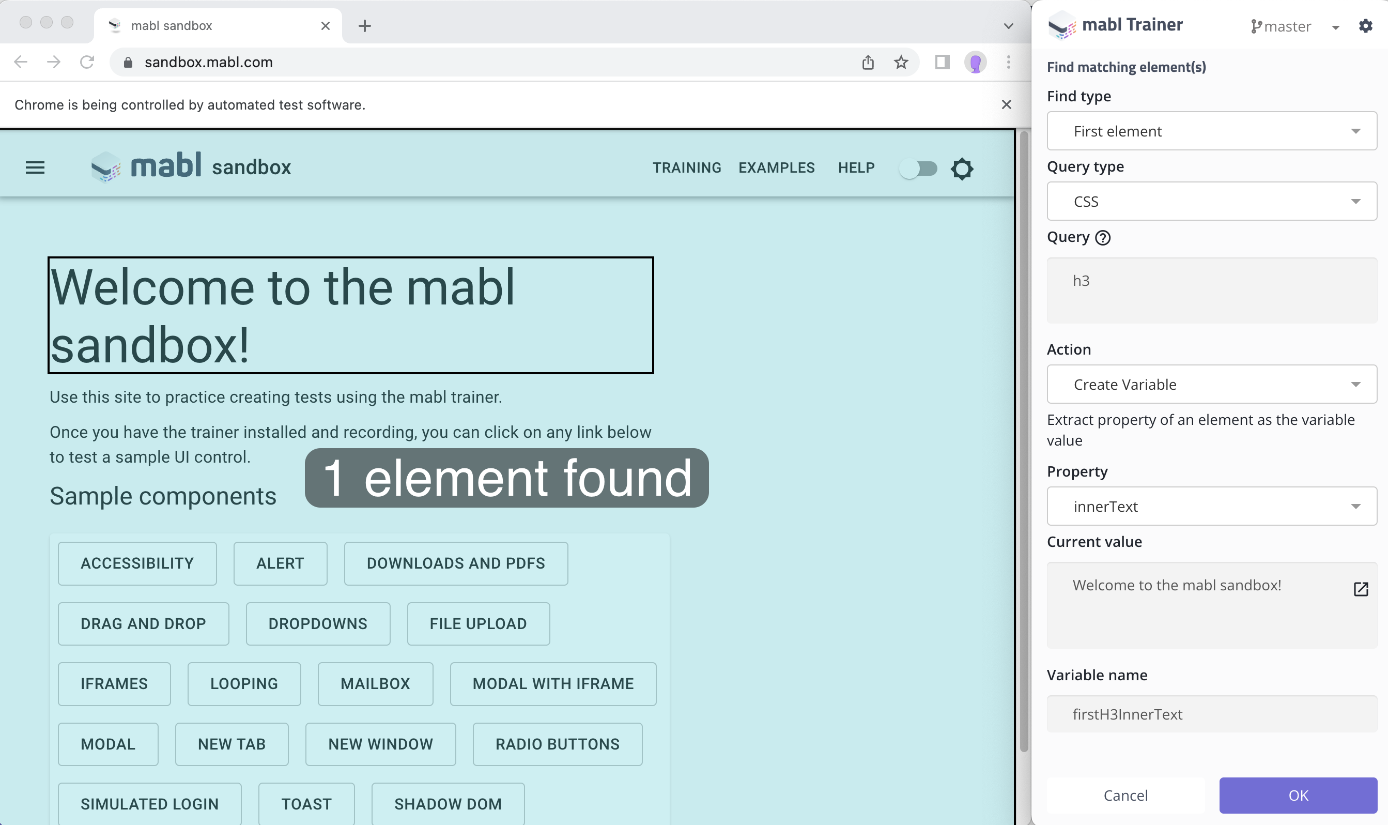This screenshot has height=825, width=1388.
Task: Expand the tab search chevron
Action: click(1009, 25)
